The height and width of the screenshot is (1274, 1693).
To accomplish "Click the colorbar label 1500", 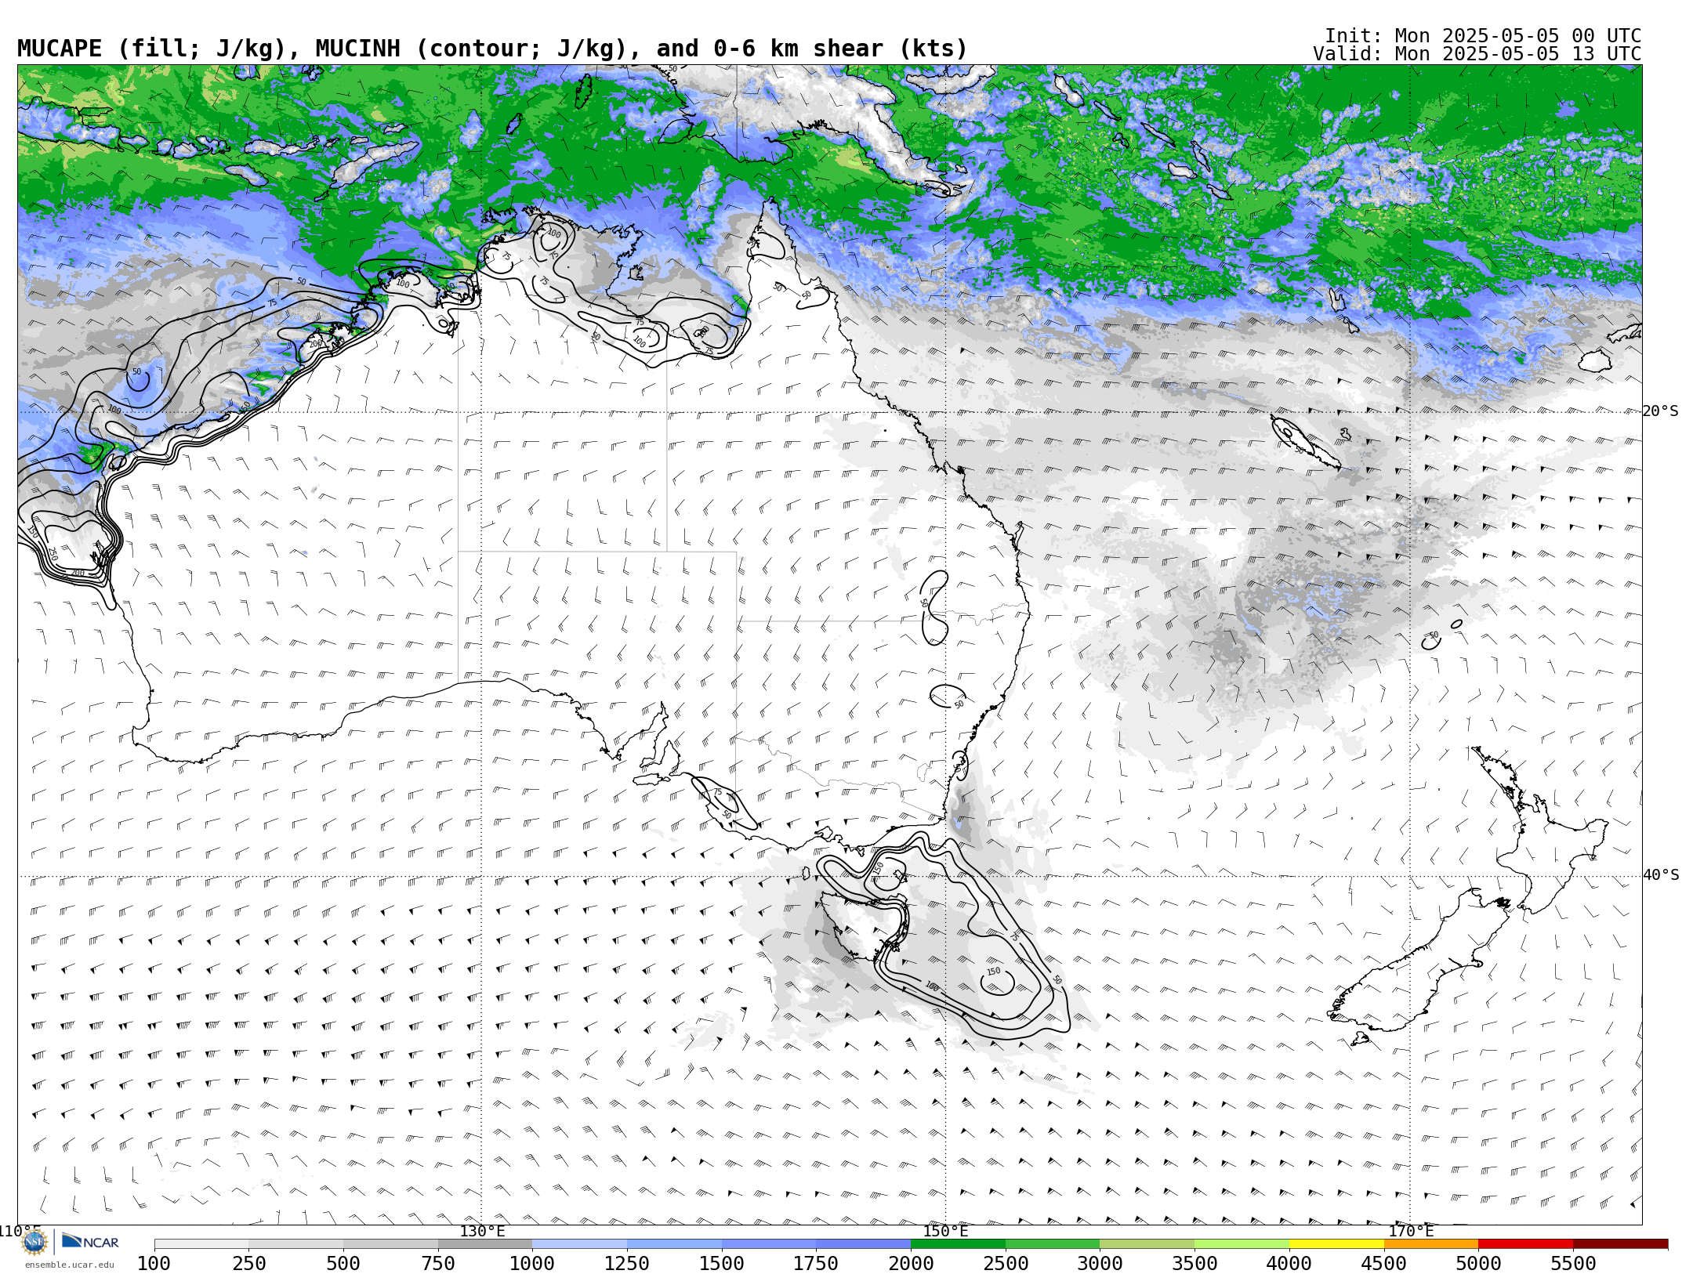I will [x=722, y=1264].
